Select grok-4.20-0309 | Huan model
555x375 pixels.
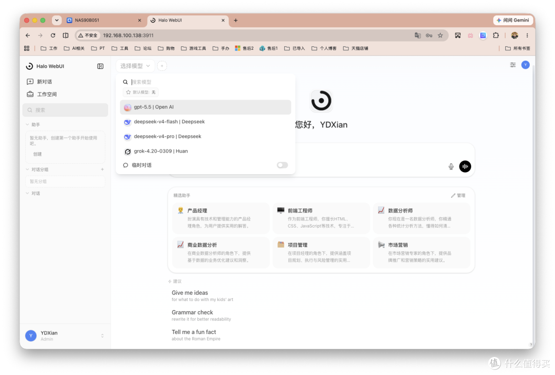click(x=205, y=151)
